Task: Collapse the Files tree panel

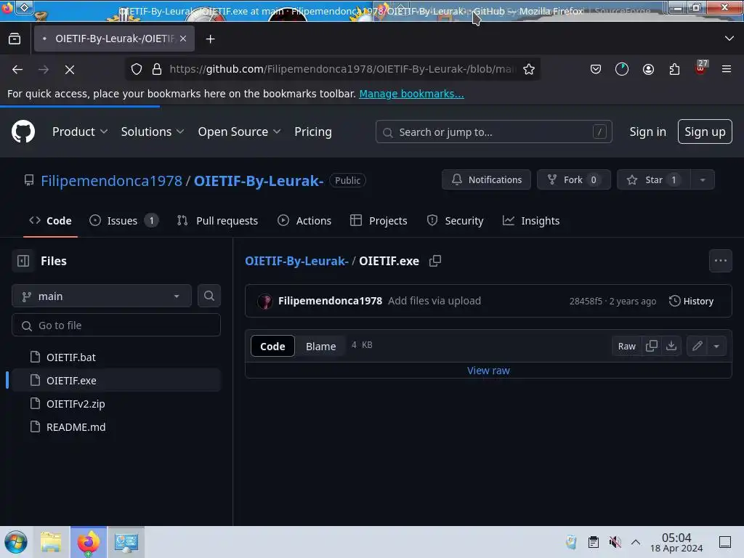Action: click(x=23, y=261)
